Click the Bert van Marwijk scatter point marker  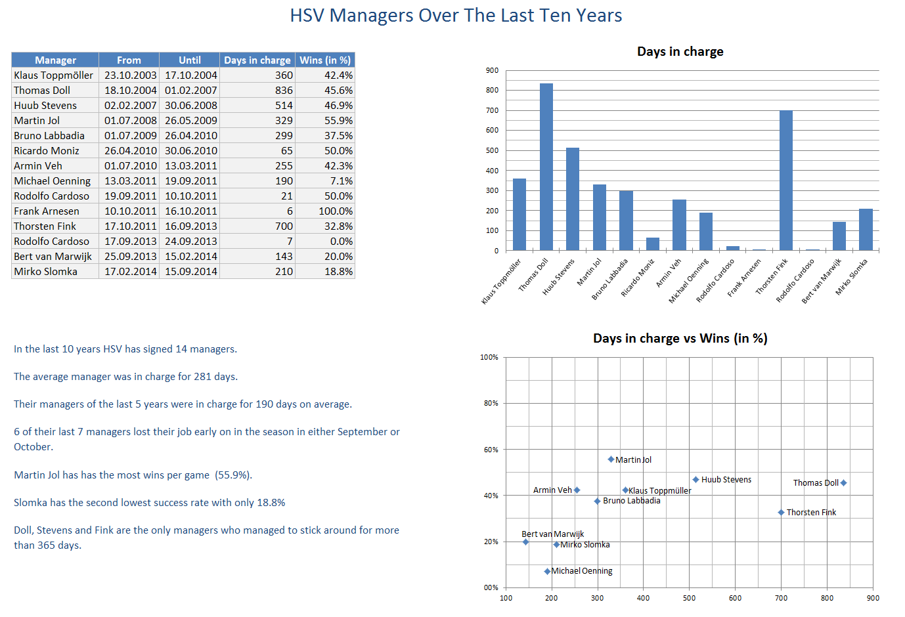(x=525, y=542)
